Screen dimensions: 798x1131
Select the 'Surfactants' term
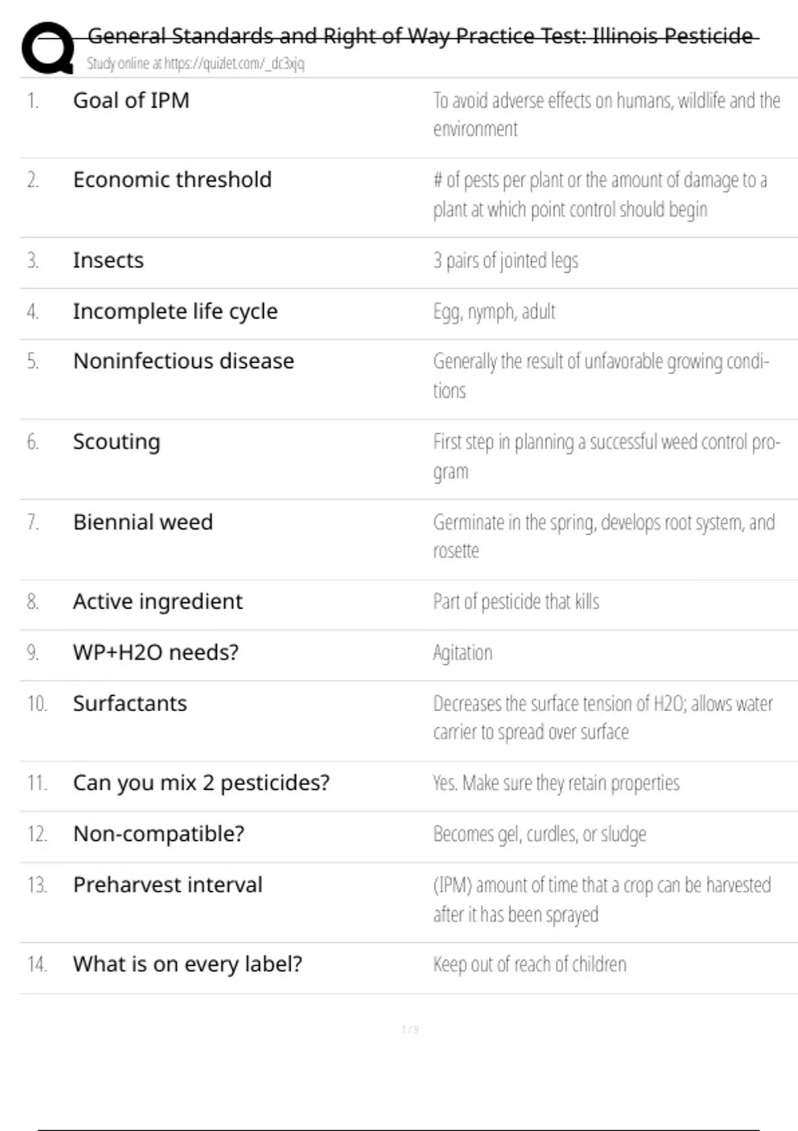(130, 704)
